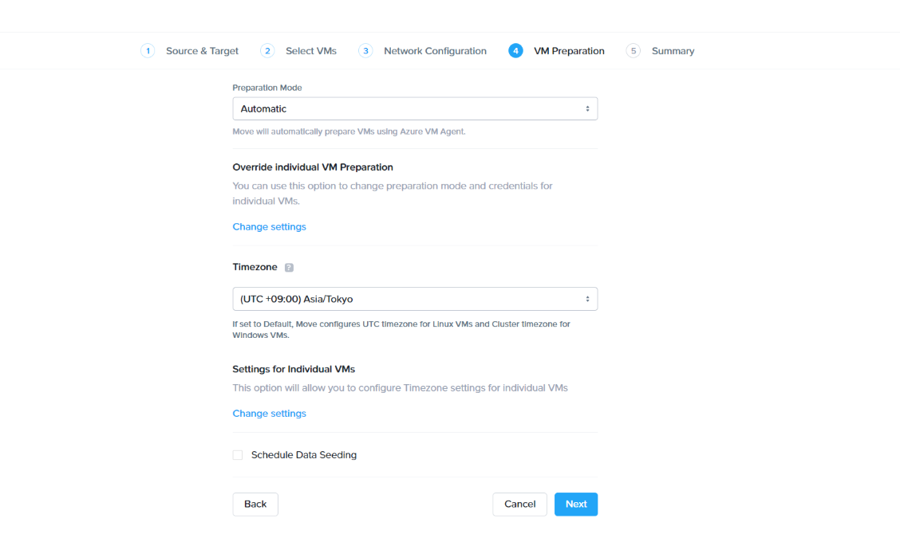Enable the Schedule Data Seeding checkbox
Screen dimensions: 900x534
click(x=238, y=455)
